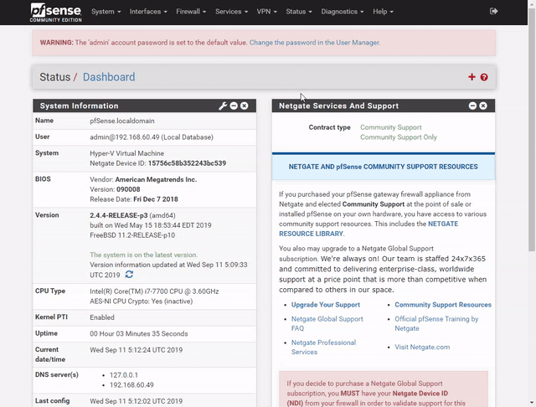Click the System Information widget title

point(79,106)
